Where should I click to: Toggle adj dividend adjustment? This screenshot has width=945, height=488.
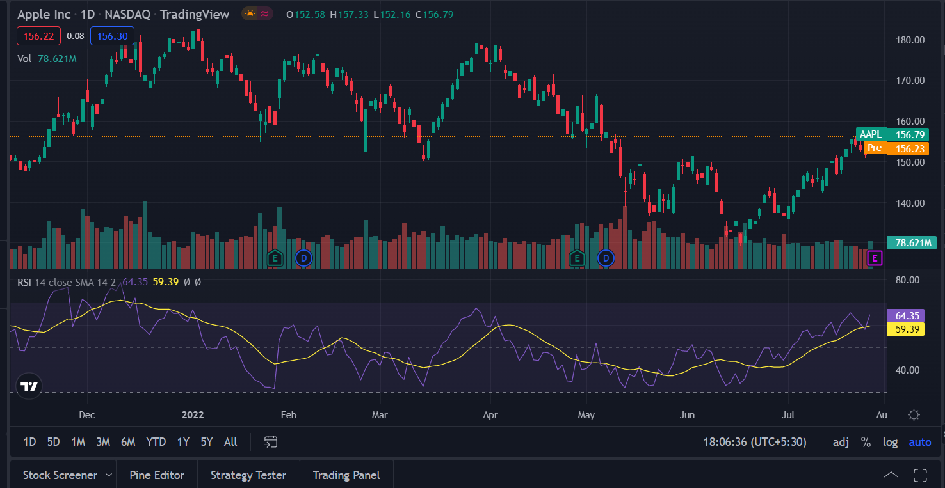pos(841,442)
